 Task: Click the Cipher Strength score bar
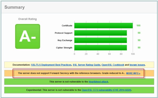pyautogui.click(x=101, y=48)
